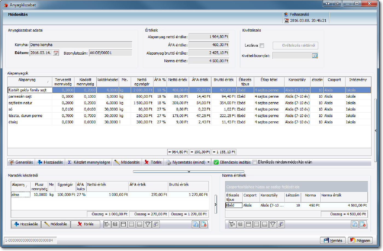This screenshot has height=251, width=383.
Task: Open the Nyomtatás (mind) dropdown arrow
Action: pyautogui.click(x=208, y=162)
